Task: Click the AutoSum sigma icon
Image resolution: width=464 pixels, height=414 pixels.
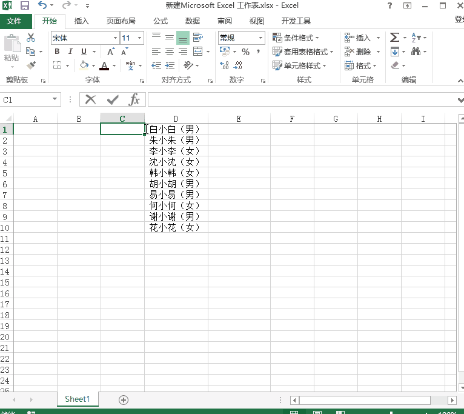Action: (394, 38)
